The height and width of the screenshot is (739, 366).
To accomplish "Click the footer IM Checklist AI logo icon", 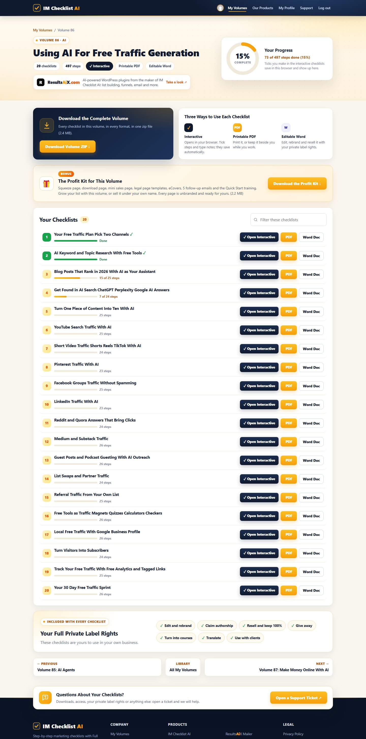I will click(x=37, y=726).
